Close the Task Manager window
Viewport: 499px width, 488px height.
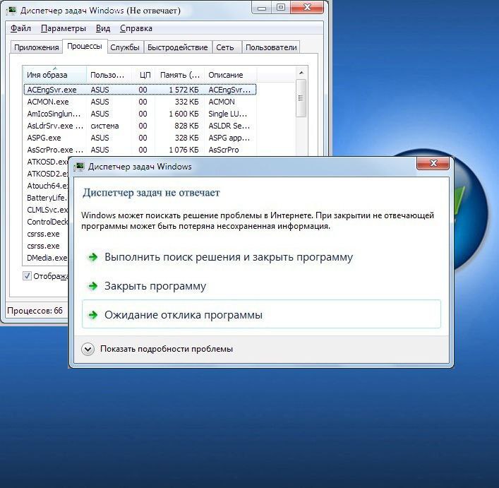coord(307,8)
